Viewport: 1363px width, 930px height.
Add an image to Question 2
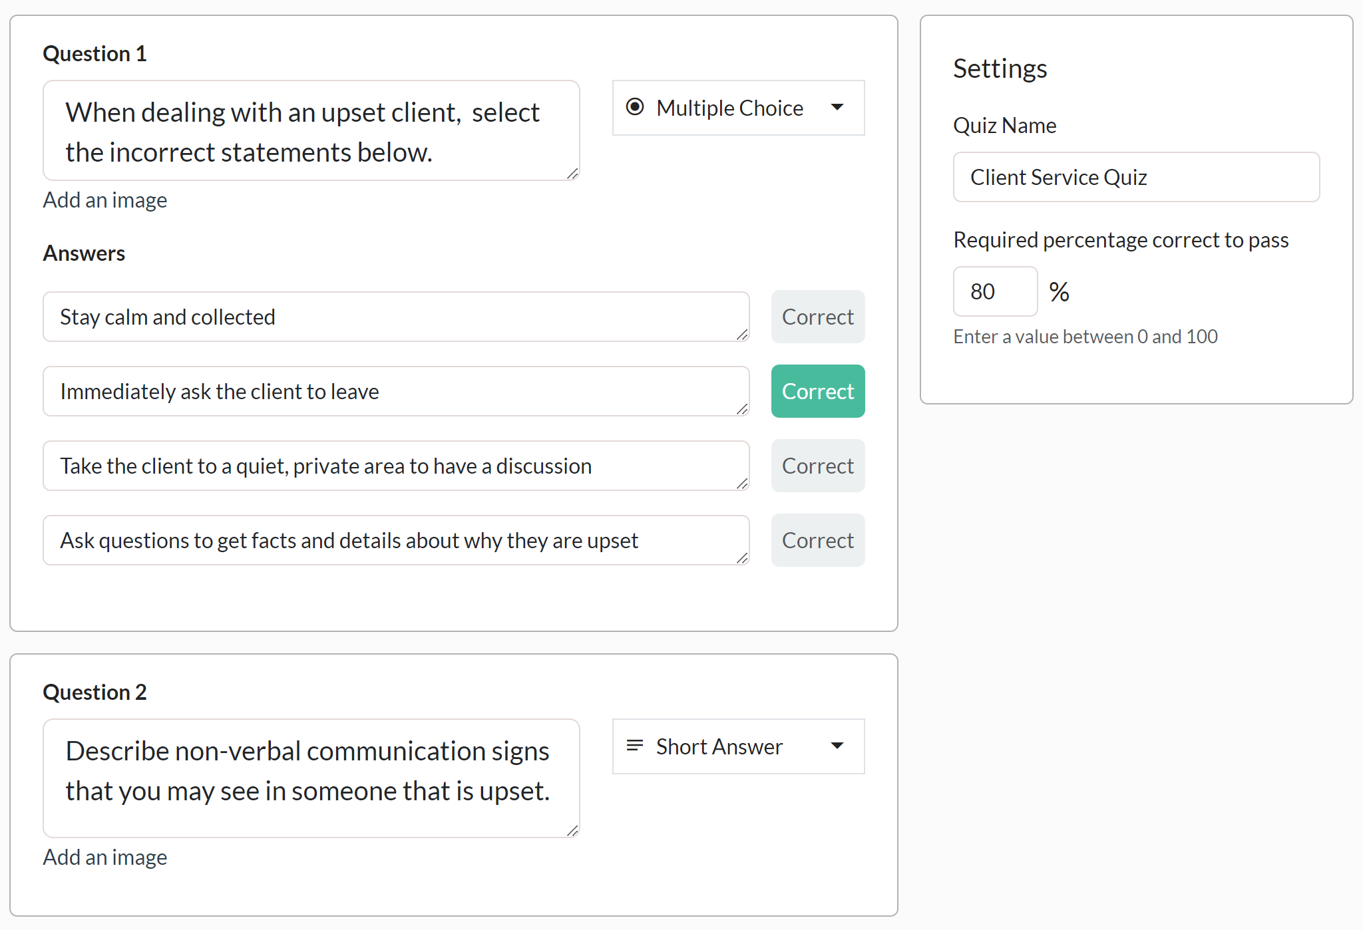(x=105, y=857)
